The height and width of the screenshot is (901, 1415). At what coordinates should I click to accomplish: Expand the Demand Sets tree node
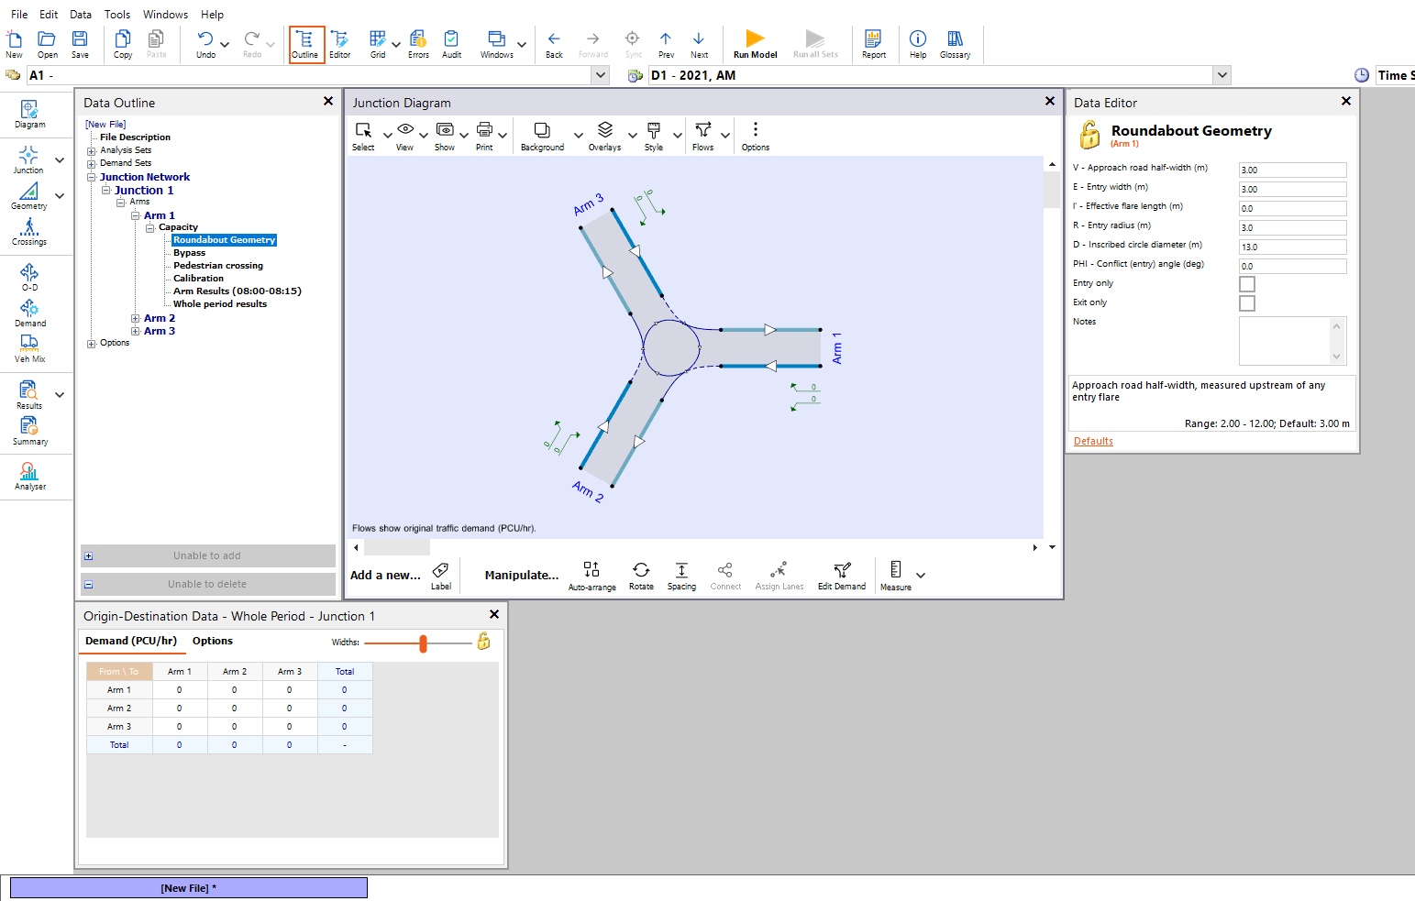(92, 164)
